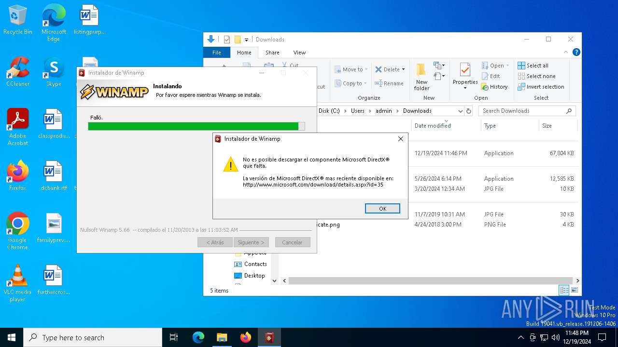Open Recycle Bin desktop icon
Screen dimensions: 618x347
(18, 20)
